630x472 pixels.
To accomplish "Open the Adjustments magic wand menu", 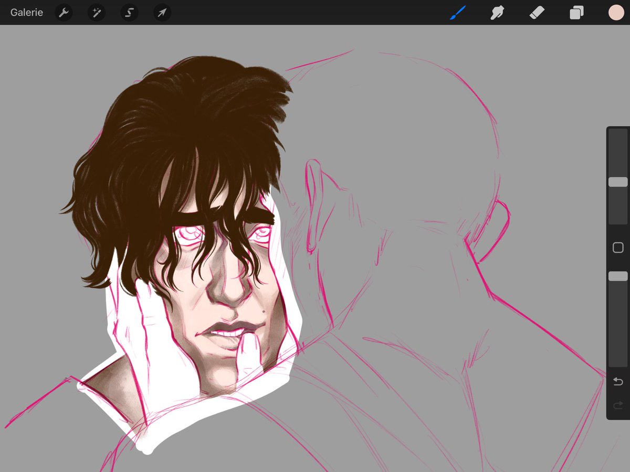I will (x=97, y=13).
